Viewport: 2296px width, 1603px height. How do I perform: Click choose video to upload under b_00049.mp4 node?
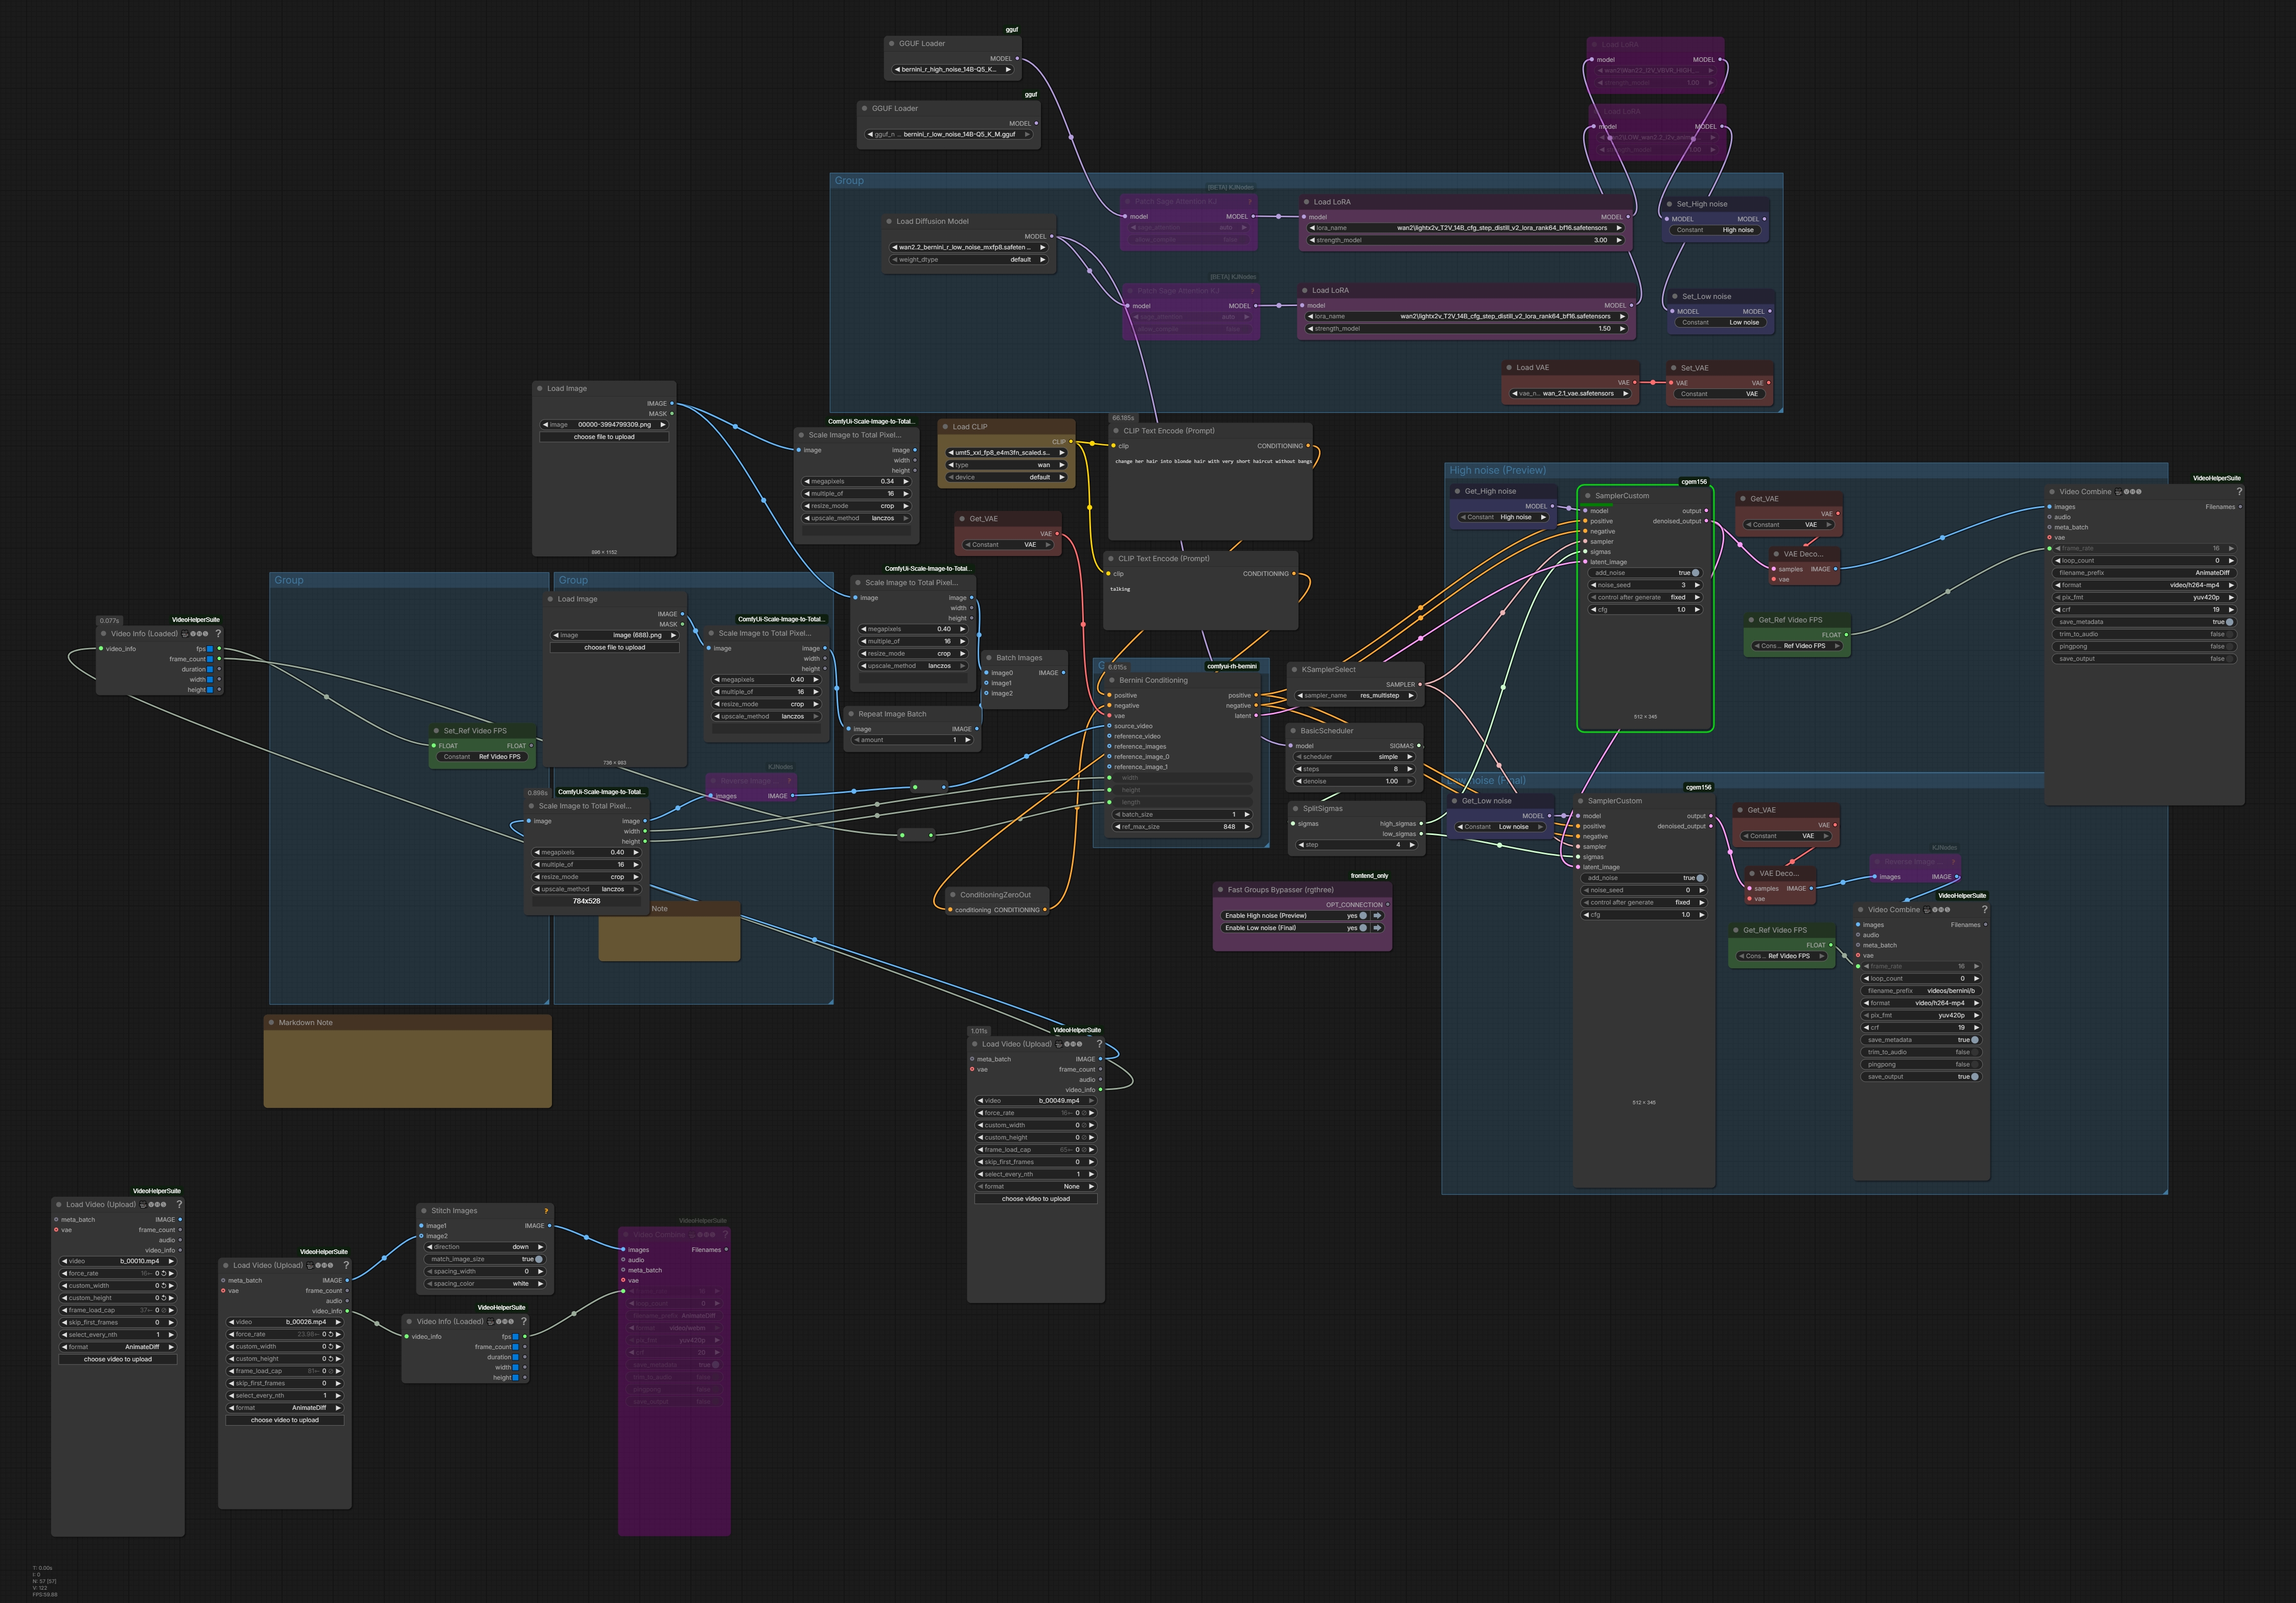click(1036, 1199)
